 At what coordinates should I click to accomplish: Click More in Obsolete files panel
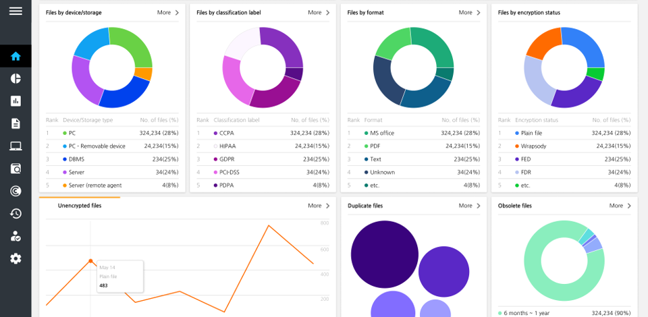point(620,206)
